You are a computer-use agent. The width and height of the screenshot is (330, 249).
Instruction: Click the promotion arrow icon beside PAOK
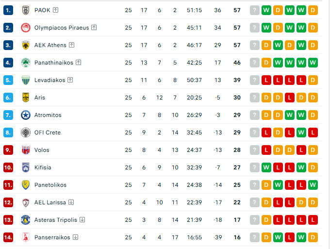pos(55,10)
